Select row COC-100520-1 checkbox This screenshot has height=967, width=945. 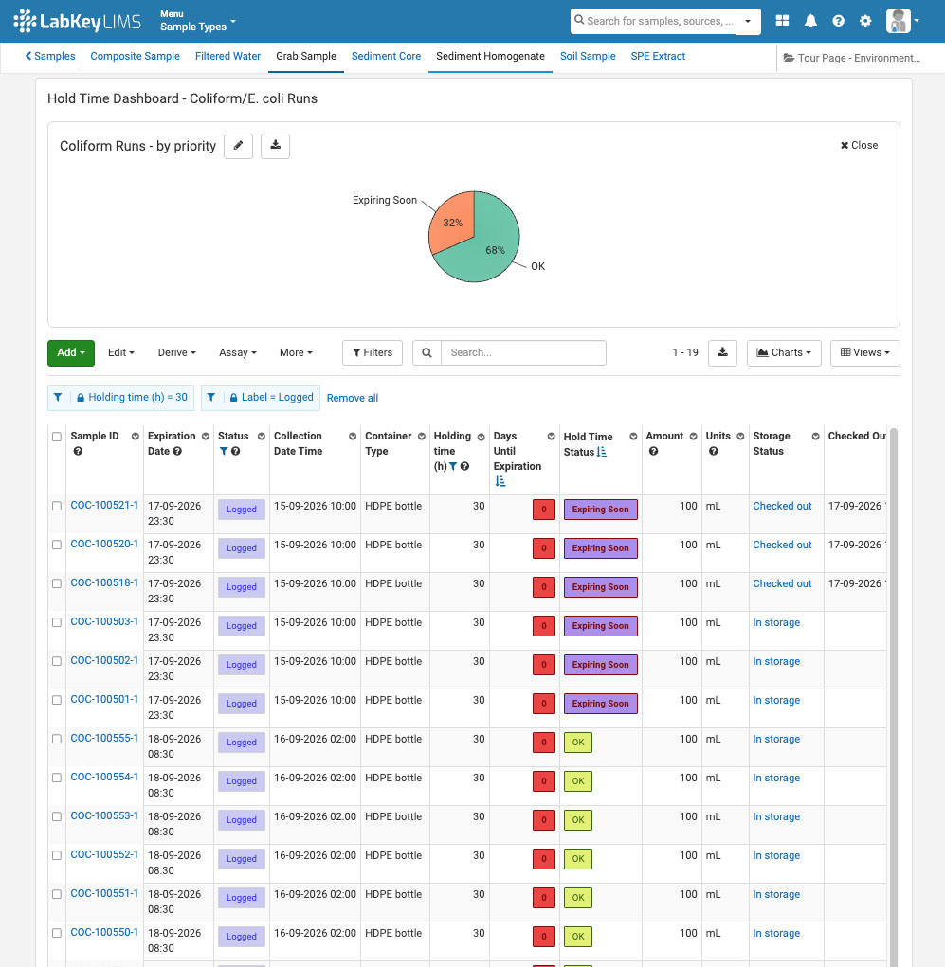57,545
